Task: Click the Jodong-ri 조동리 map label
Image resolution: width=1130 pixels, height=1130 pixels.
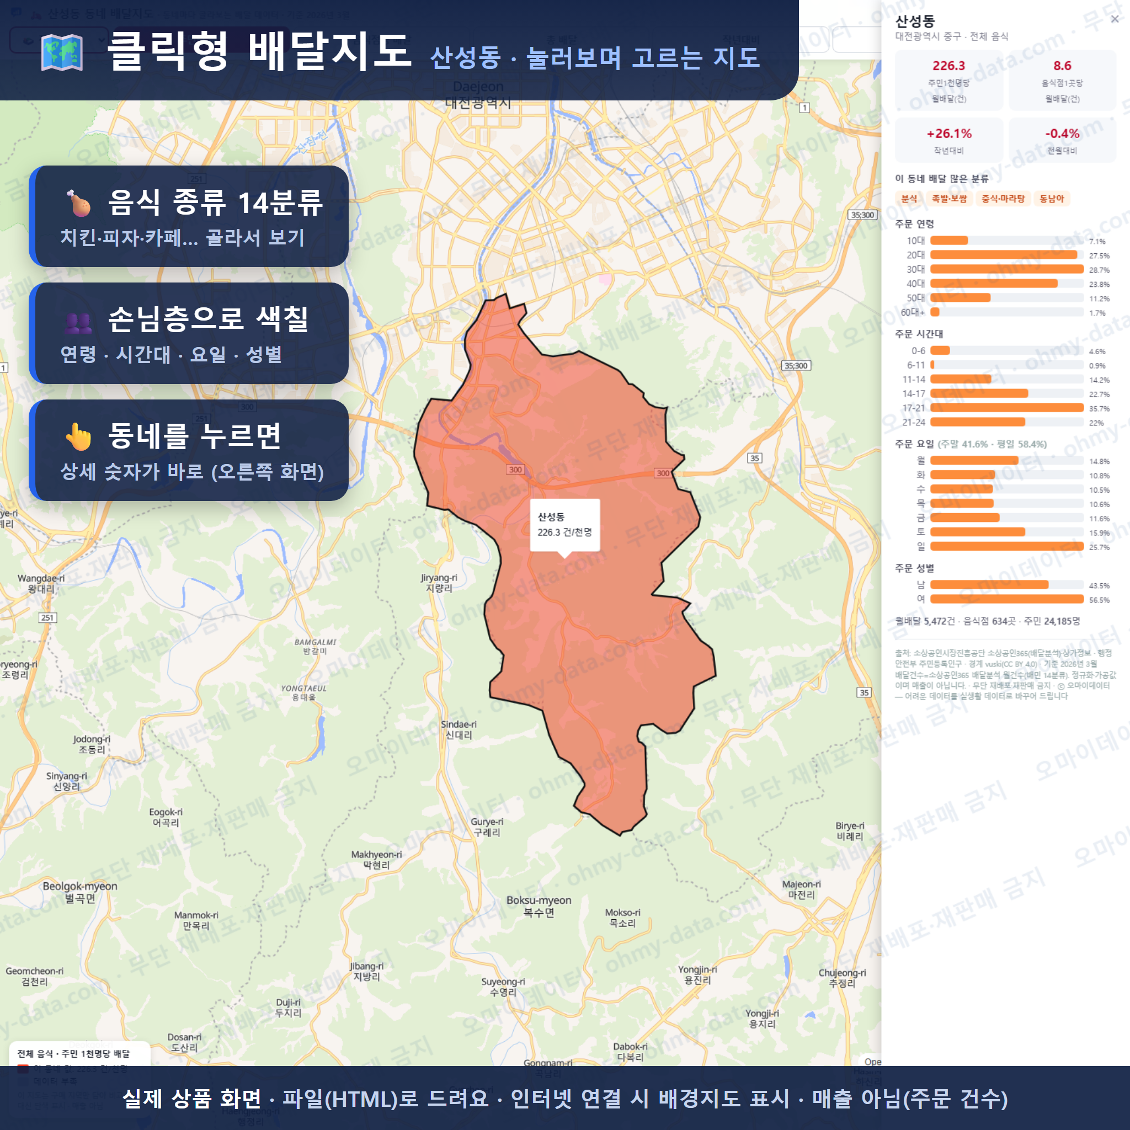Action: click(x=92, y=744)
